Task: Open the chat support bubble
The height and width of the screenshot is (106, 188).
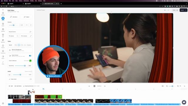Action: 184,102
